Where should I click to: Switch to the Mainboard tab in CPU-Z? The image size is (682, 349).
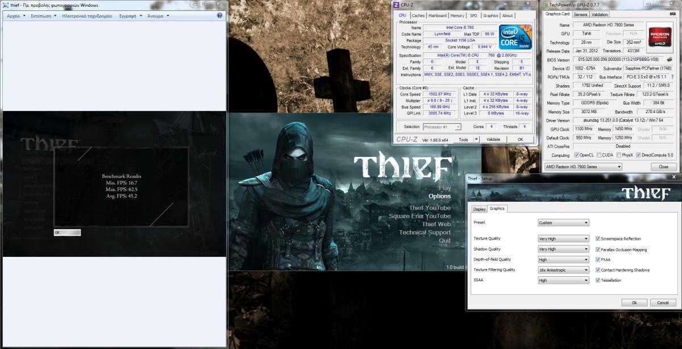click(438, 16)
